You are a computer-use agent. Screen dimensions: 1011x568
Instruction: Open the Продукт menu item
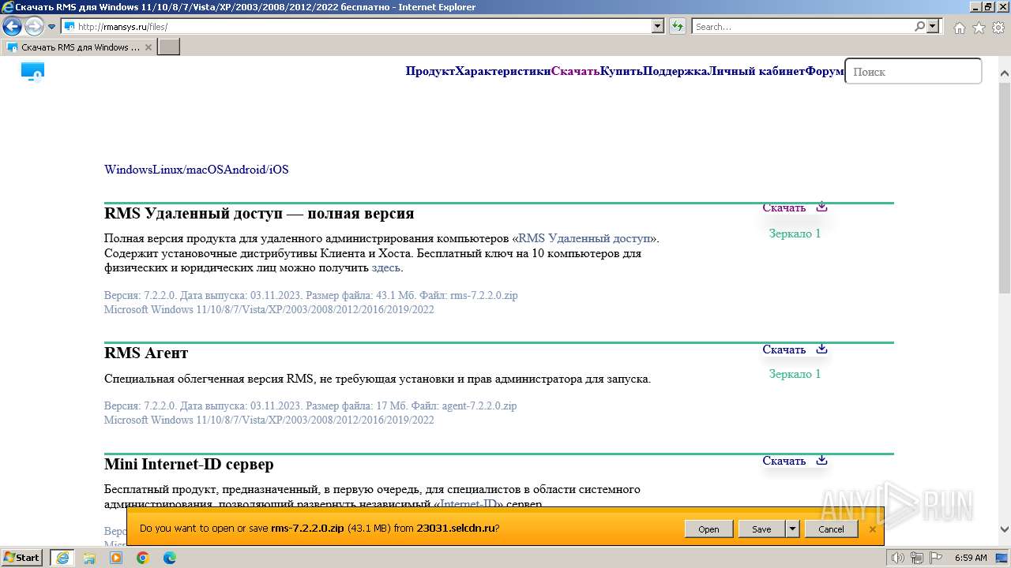click(x=430, y=71)
